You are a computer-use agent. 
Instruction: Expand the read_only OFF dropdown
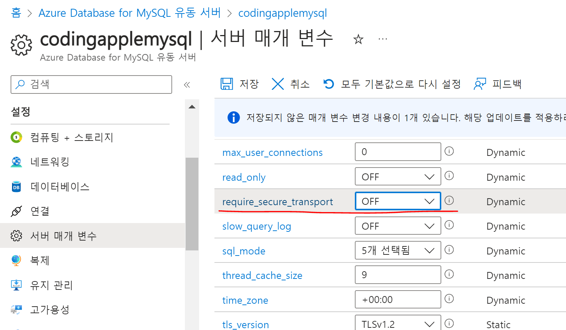tap(398, 177)
